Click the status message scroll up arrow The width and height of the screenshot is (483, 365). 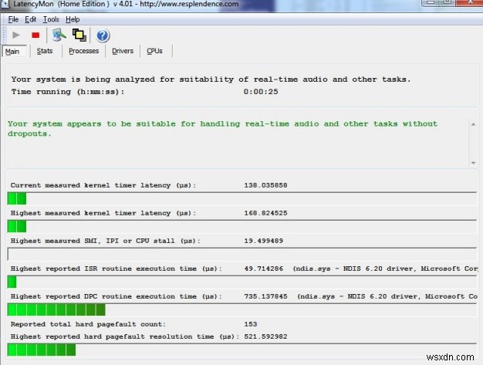[474, 124]
